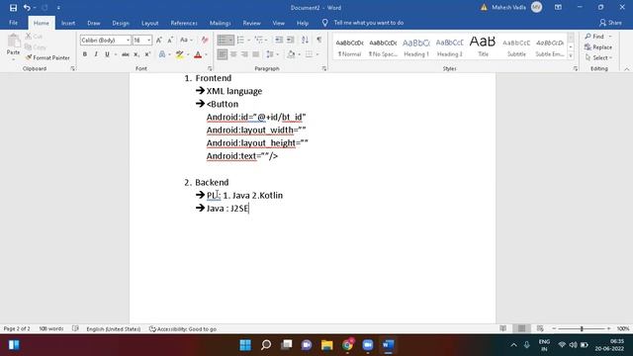Apply paragraph shading icon

point(291,54)
